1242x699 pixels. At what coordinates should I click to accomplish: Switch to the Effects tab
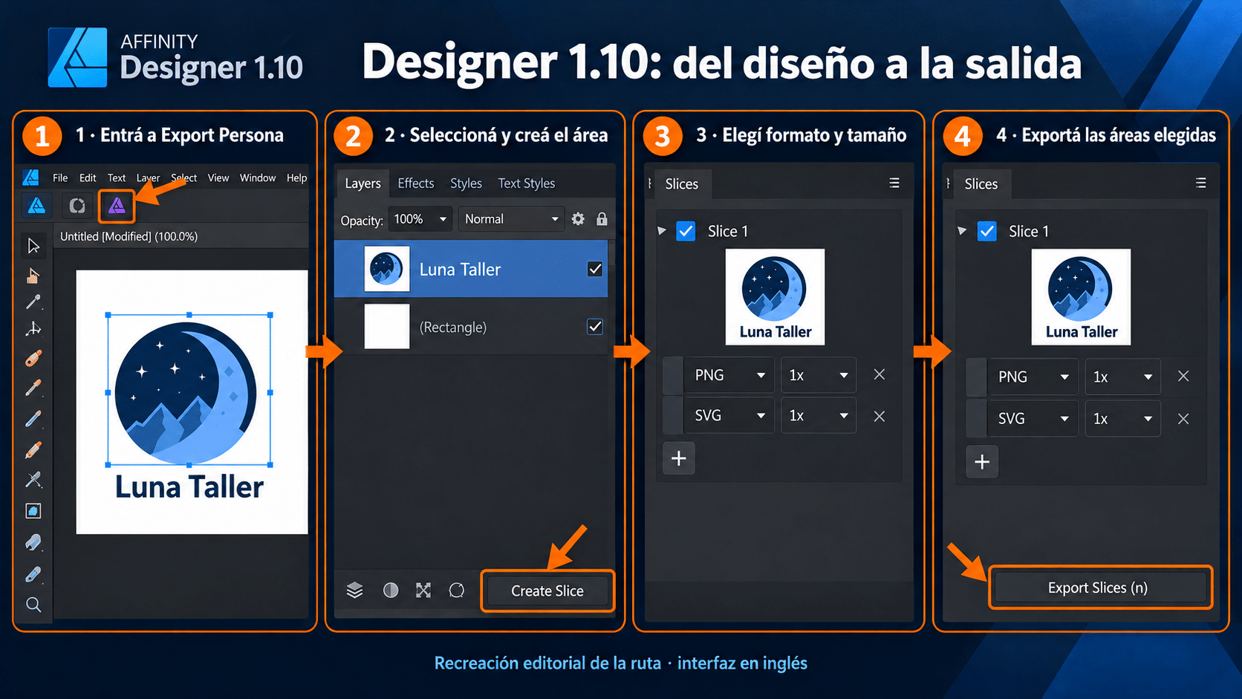(x=416, y=183)
